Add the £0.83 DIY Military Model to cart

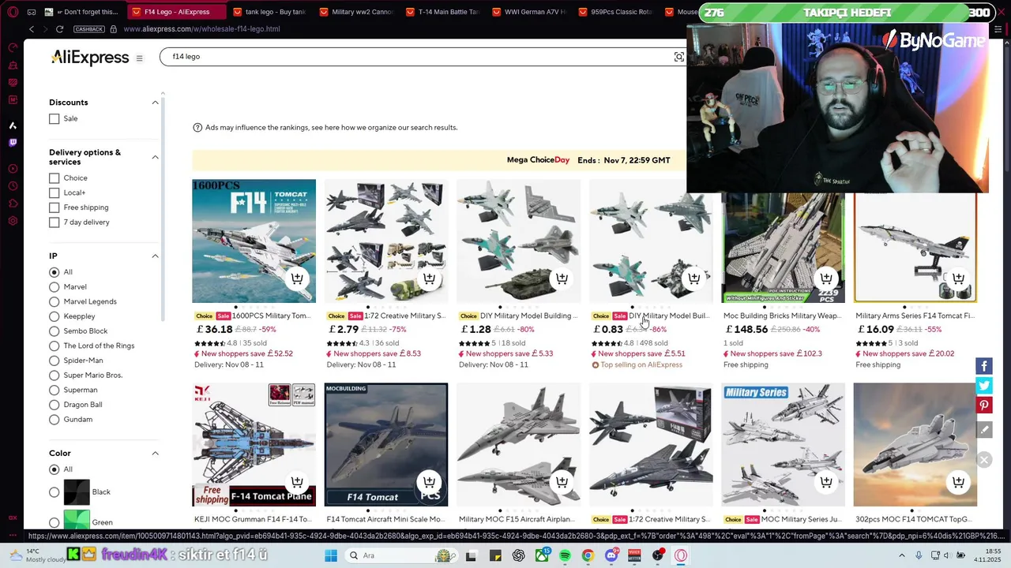pyautogui.click(x=693, y=278)
